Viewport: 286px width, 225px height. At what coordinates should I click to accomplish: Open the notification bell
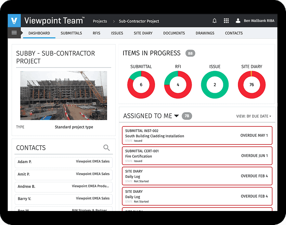(214, 20)
